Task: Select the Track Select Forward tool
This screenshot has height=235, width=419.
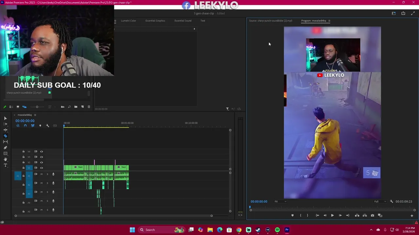Action: (5, 124)
